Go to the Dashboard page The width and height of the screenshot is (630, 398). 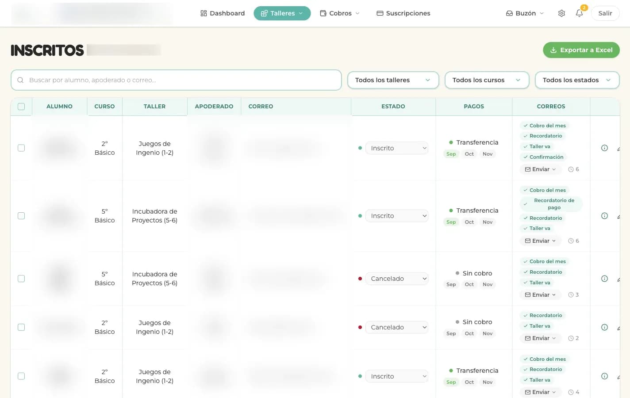223,13
